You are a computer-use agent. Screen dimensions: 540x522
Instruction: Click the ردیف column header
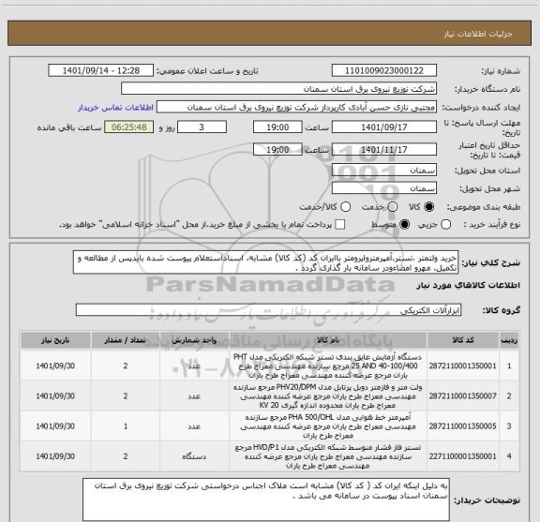point(509,340)
